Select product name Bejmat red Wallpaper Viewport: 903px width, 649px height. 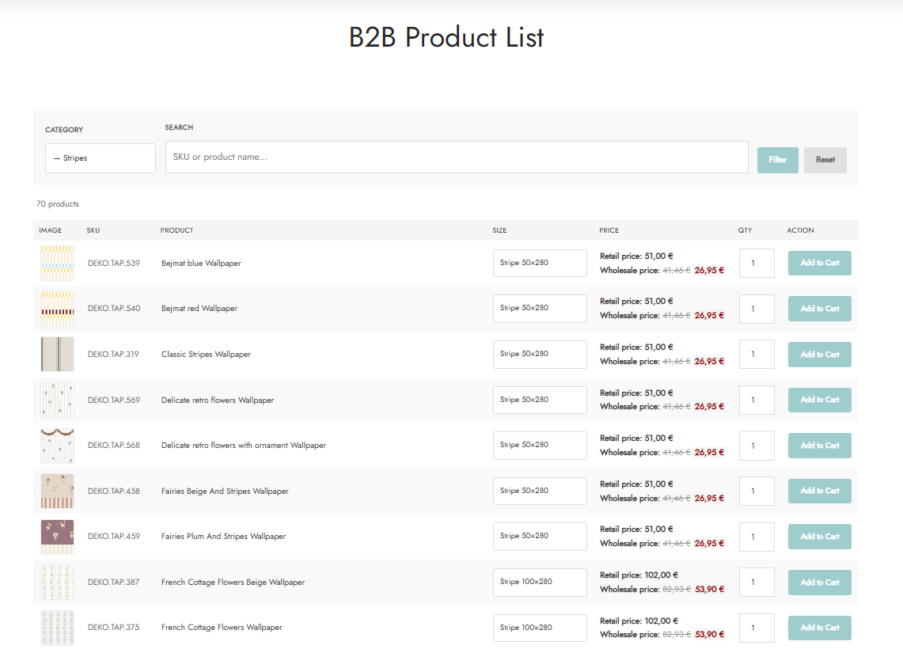point(199,309)
